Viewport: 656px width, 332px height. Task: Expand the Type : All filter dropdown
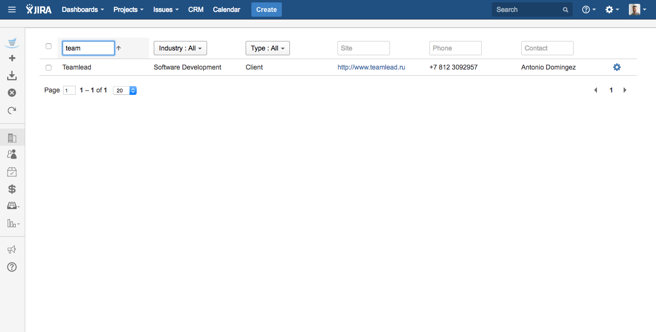(268, 48)
